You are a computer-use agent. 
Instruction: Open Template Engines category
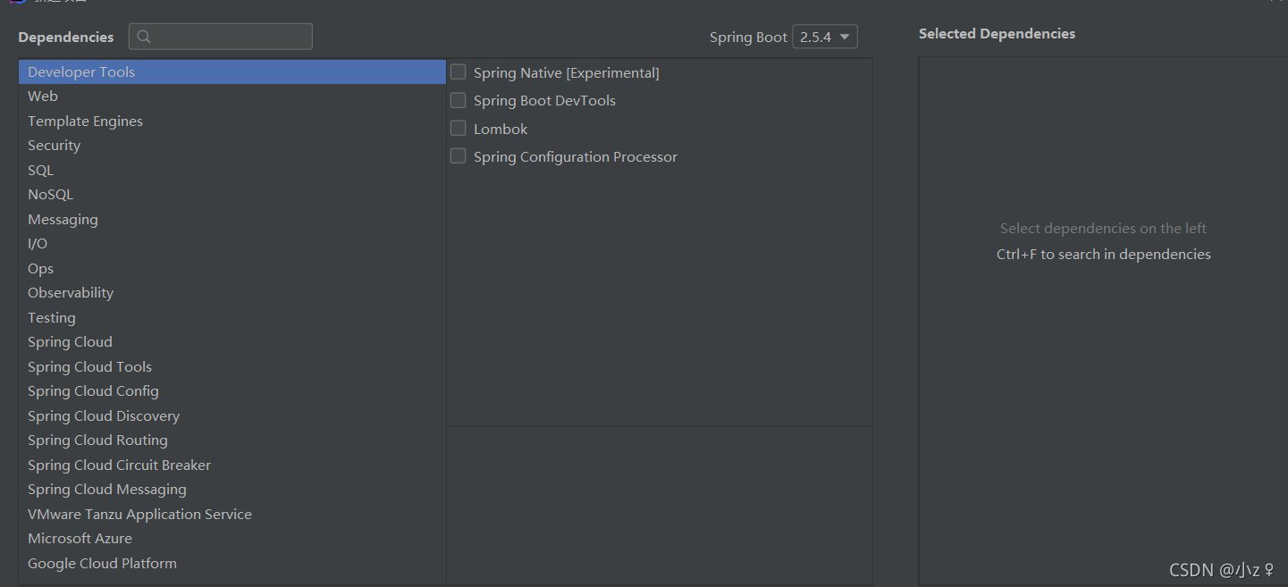(232, 122)
